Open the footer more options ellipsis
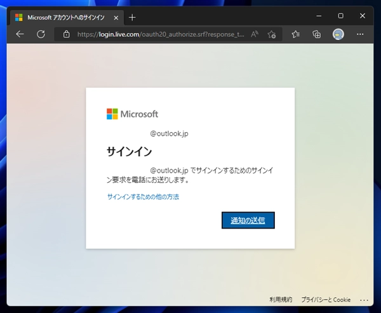 (364, 300)
